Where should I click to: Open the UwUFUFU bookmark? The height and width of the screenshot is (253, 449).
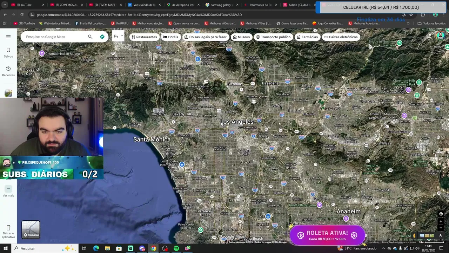click(x=120, y=23)
